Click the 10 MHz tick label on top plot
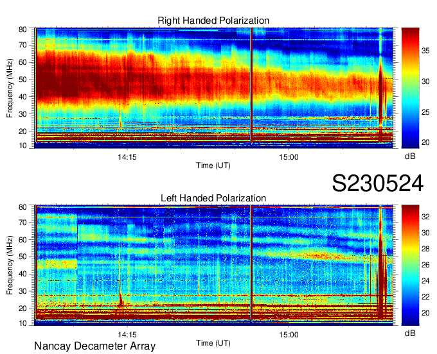Screen dimensions: 437x354 tap(22, 146)
